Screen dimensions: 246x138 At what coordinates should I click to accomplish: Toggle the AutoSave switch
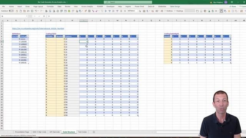[11, 11]
